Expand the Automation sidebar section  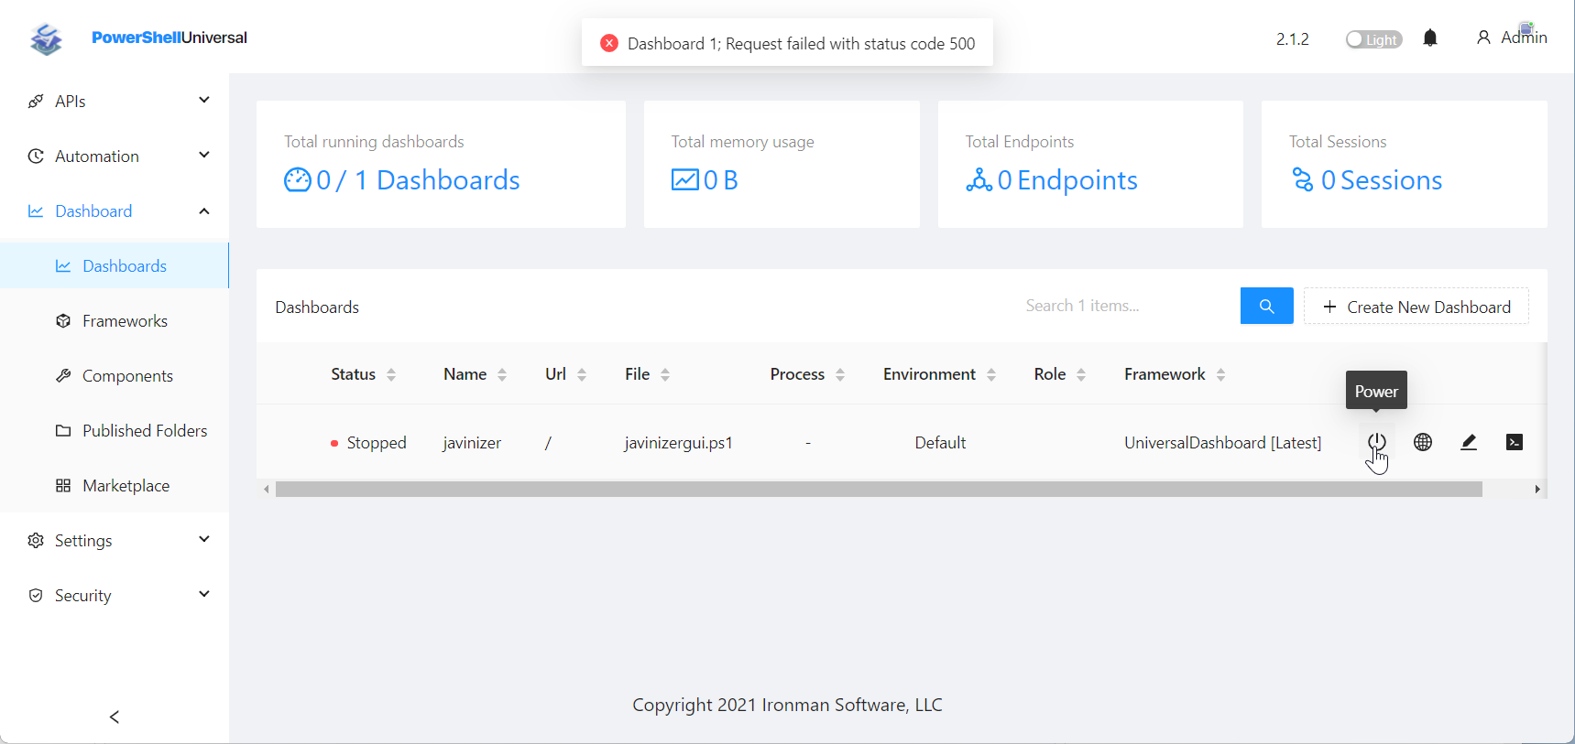[119, 156]
